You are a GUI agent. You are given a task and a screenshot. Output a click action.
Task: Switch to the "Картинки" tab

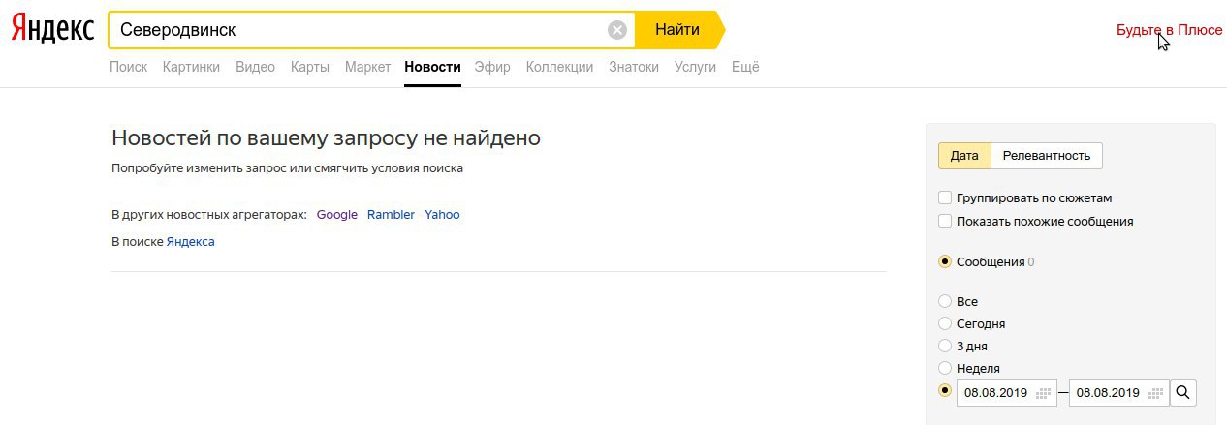pyautogui.click(x=191, y=67)
